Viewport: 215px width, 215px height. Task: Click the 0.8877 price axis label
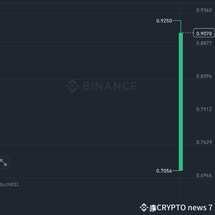click(x=204, y=43)
